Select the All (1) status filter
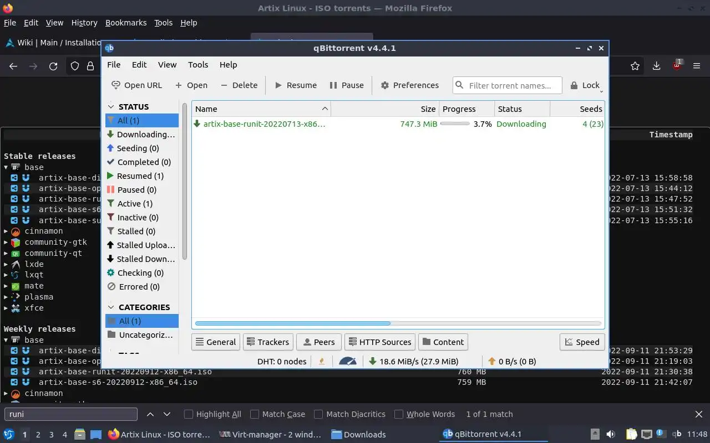The height and width of the screenshot is (443, 710). [142, 120]
